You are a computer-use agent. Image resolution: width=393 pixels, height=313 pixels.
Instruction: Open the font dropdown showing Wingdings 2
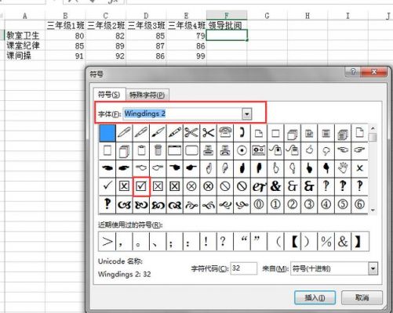pyautogui.click(x=247, y=113)
